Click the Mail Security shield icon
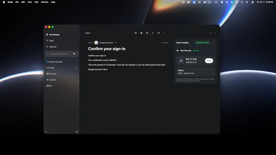 (177, 51)
